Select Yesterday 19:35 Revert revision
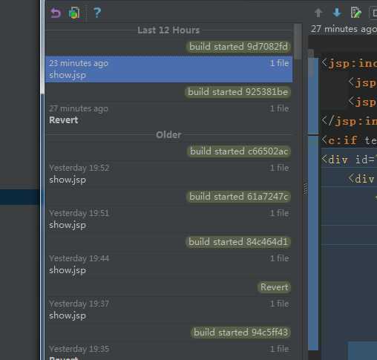The image size is (377, 360). click(169, 352)
